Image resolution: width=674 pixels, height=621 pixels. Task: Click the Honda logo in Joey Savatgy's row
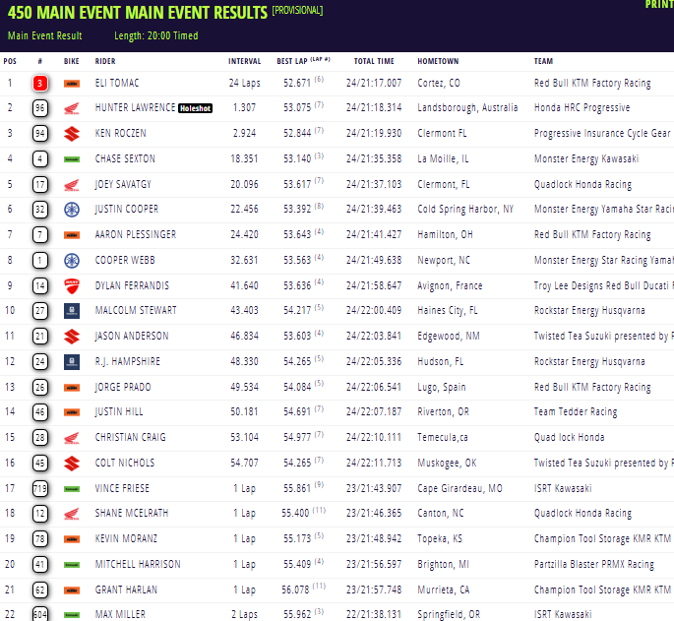(72, 185)
